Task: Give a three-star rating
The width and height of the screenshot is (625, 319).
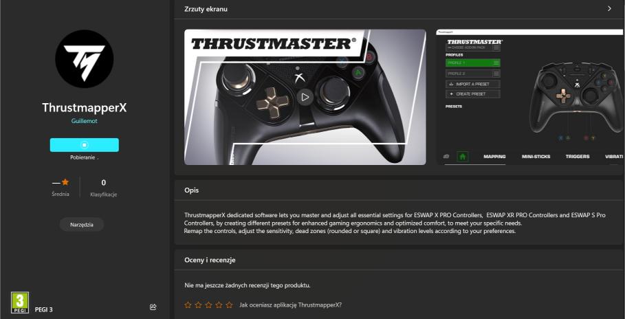Action: [x=208, y=305]
